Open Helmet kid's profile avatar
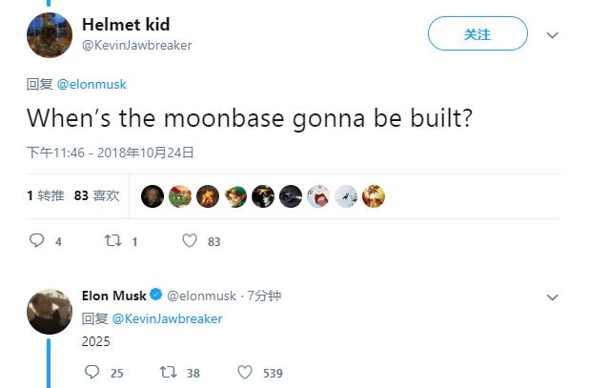The image size is (589, 388). coord(50,35)
